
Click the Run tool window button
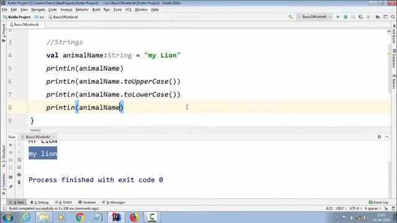coord(17,203)
